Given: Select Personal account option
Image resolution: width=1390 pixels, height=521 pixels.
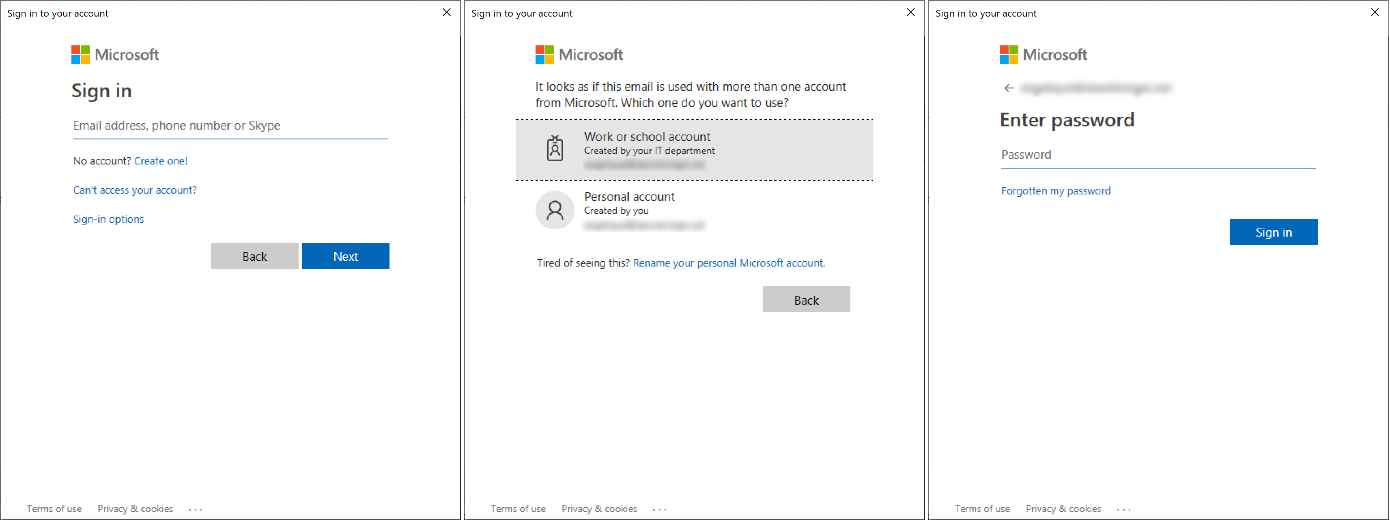Looking at the screenshot, I should point(694,209).
